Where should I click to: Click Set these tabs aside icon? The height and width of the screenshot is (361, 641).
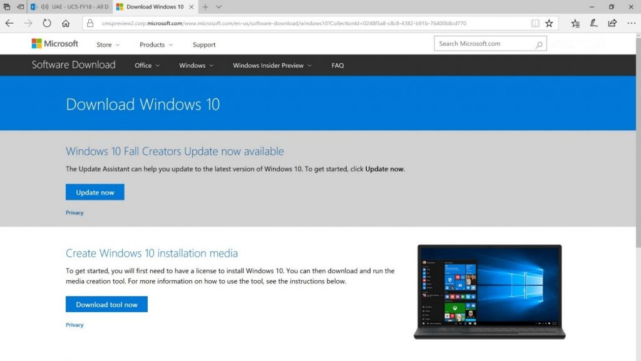pos(20,7)
